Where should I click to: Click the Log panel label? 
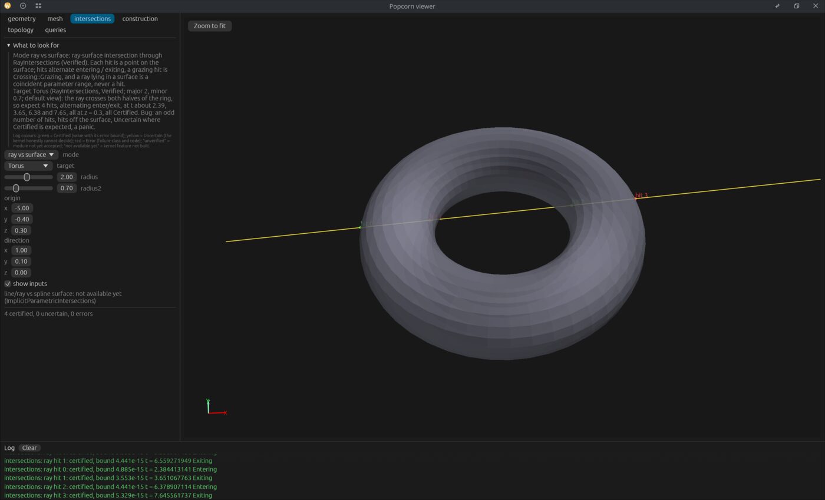point(9,448)
